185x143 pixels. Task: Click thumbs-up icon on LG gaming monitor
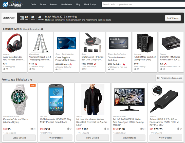[x=141, y=129]
